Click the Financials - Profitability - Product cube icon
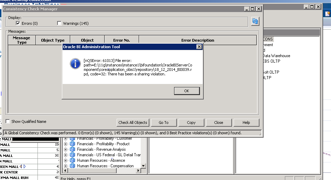331x180 pixels. 72,144
